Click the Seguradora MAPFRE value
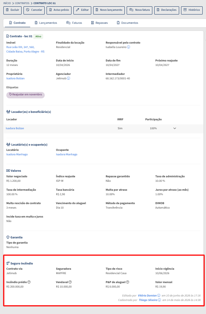Viewport: 206px width, 314px height. coord(61,273)
